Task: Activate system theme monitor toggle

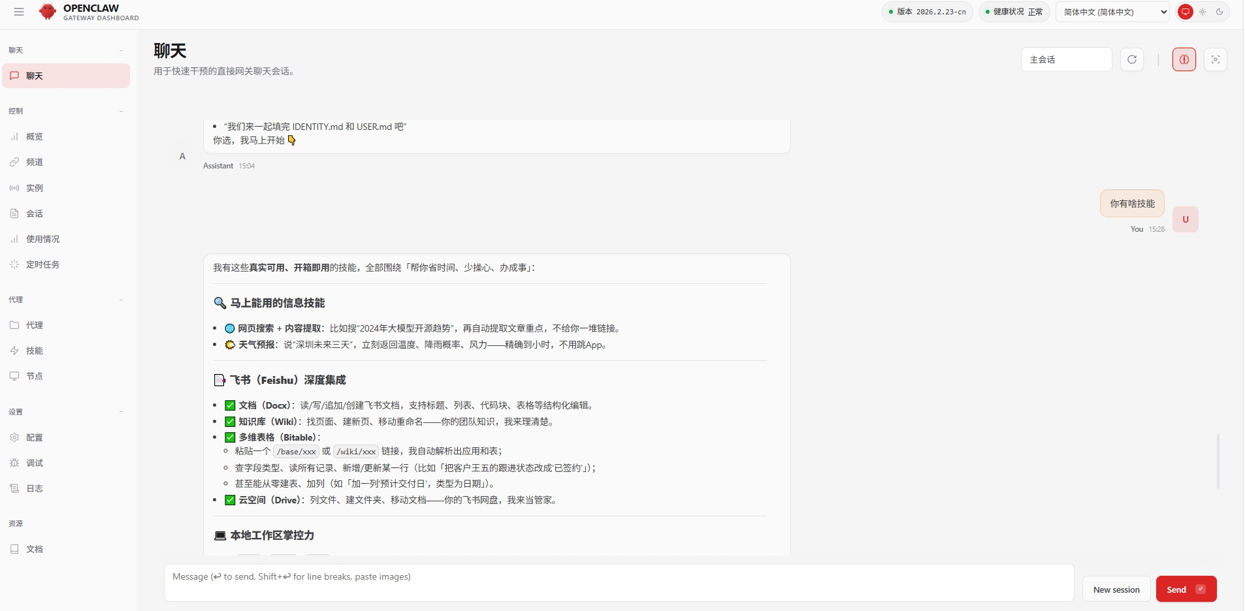Action: tap(1186, 12)
